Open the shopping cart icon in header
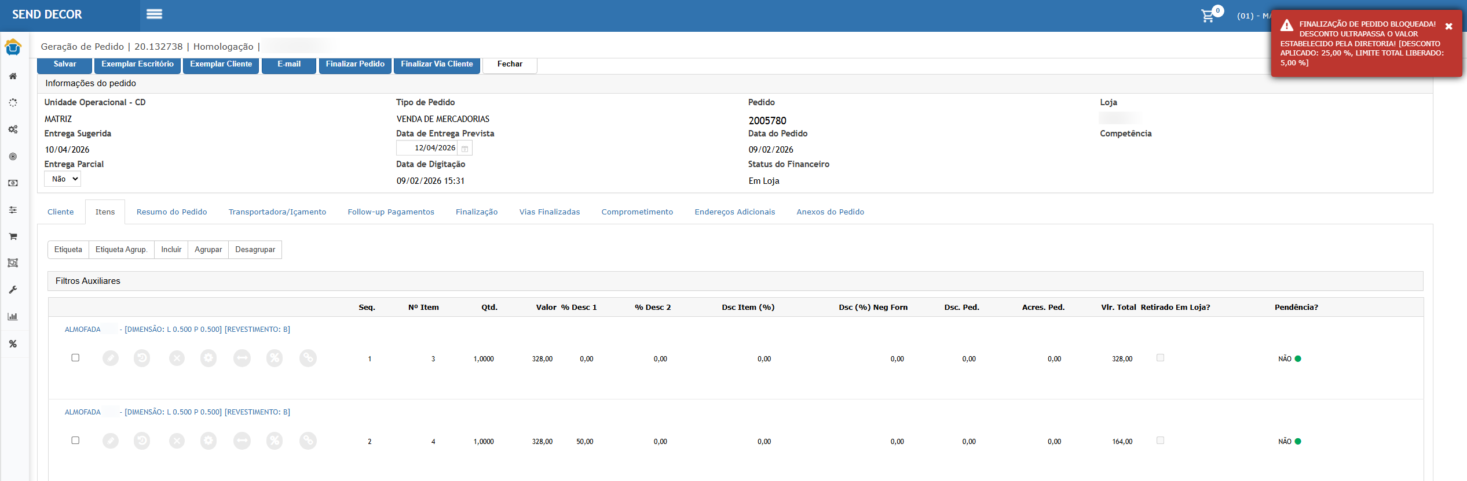The image size is (1467, 481). point(1208,16)
